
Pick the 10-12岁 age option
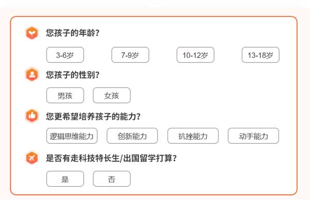click(195, 55)
